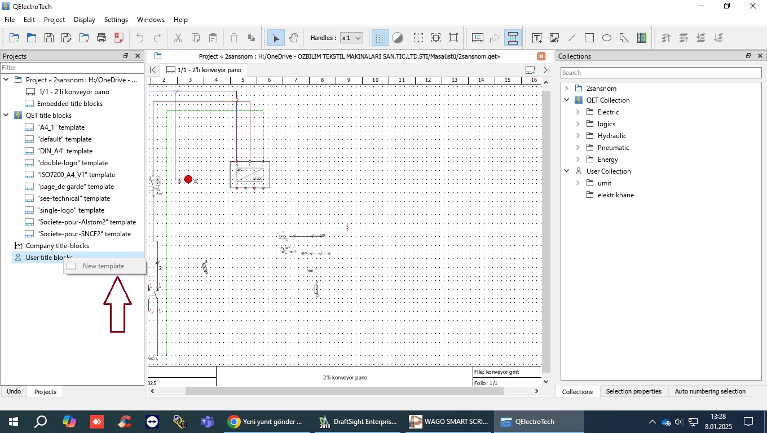Select the Add image tool

coord(554,38)
